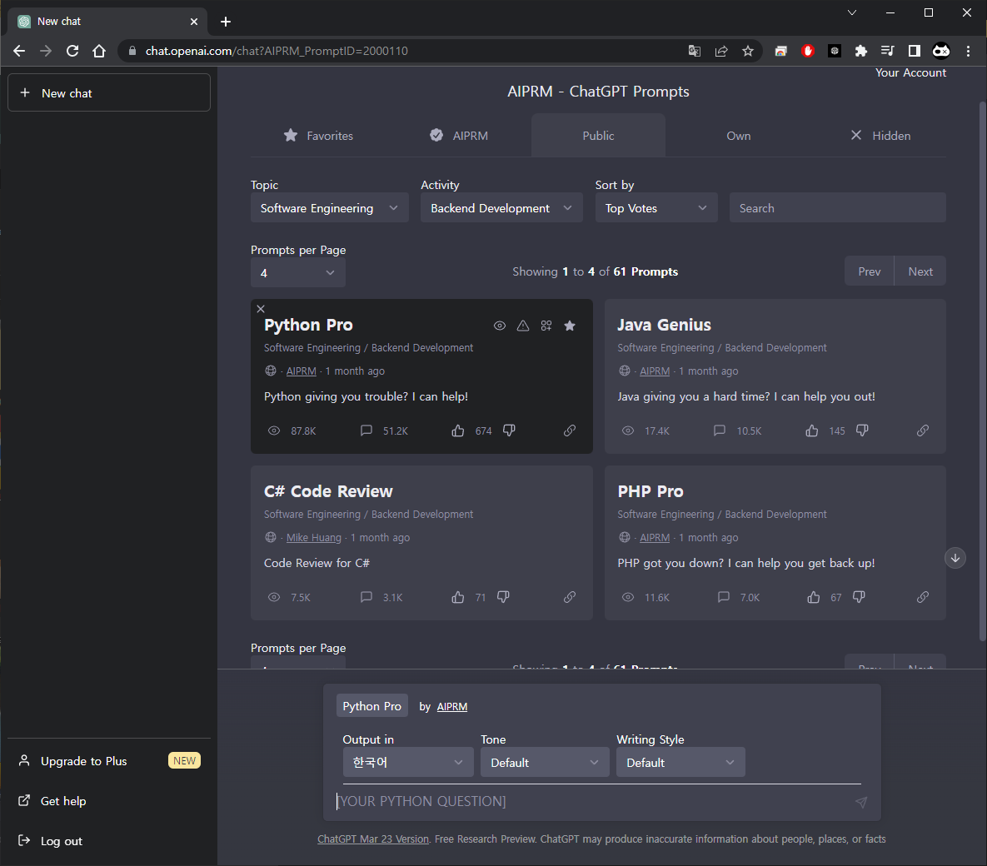Open the Own prompts tab

pos(738,135)
